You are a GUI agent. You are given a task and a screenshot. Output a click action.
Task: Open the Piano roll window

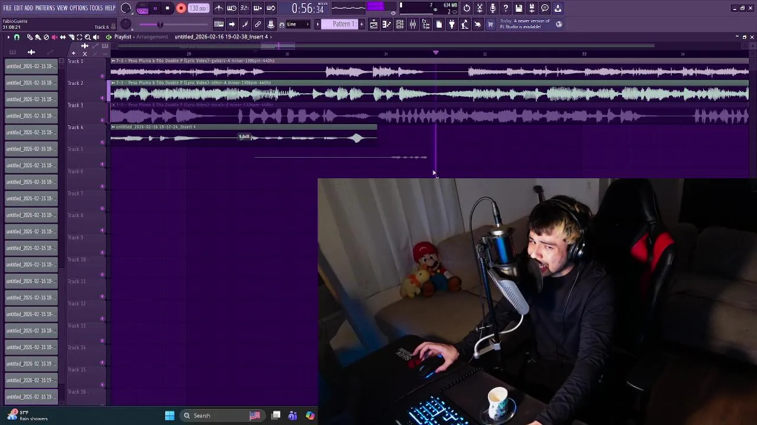(x=387, y=24)
